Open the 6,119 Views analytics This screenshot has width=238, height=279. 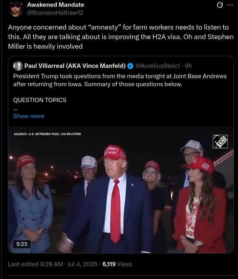(x=117, y=264)
